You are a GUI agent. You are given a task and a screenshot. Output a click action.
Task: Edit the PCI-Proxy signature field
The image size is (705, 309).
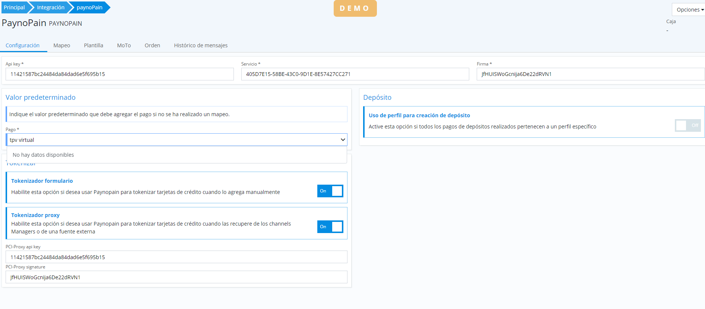point(177,277)
